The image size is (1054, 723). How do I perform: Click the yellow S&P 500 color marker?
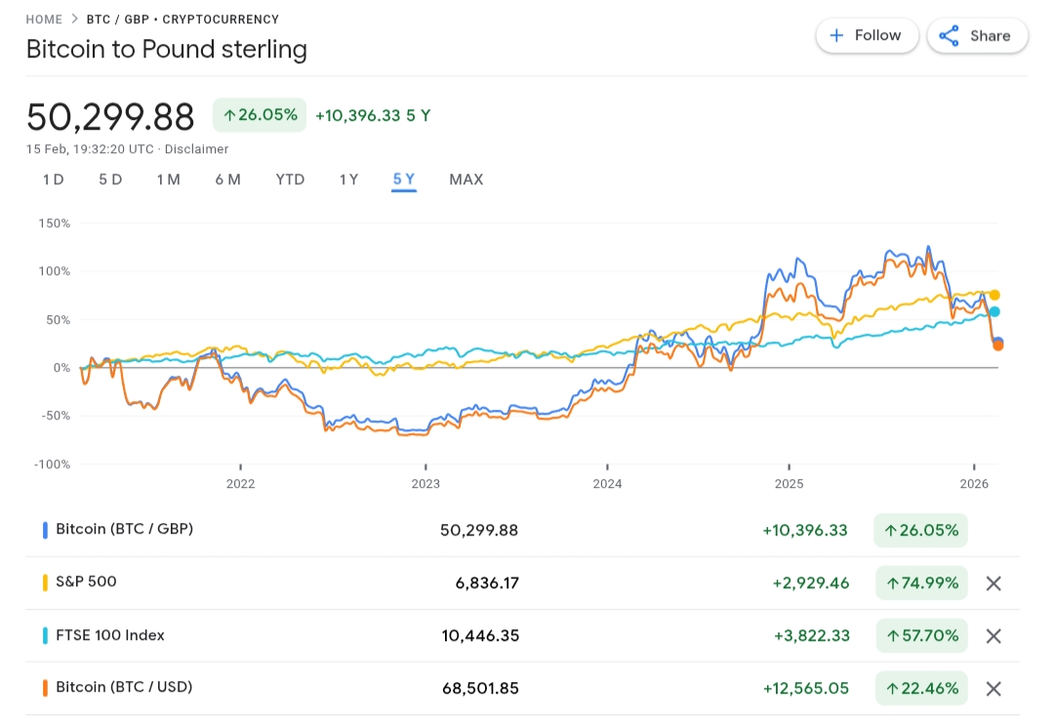pos(45,582)
